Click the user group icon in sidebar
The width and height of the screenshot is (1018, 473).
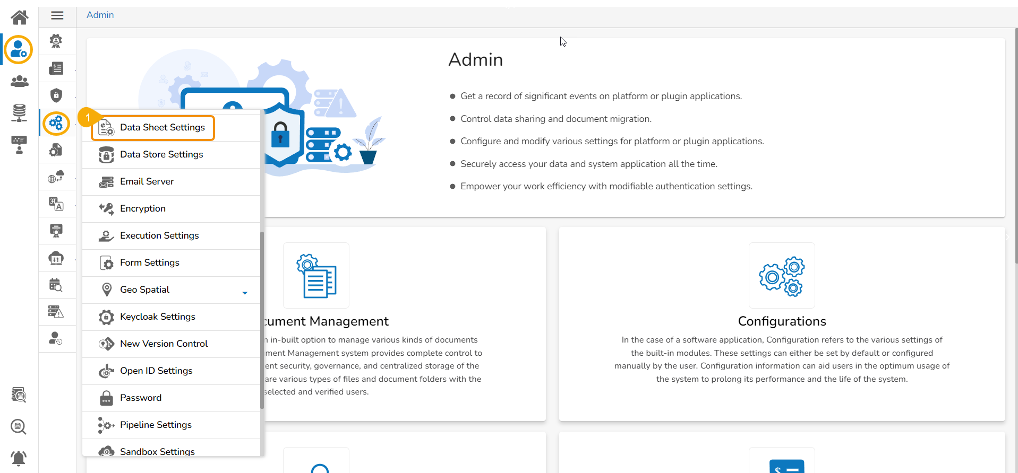pos(20,81)
